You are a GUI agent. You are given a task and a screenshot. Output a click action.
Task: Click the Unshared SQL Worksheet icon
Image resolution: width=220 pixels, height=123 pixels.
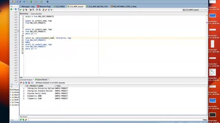[43, 10]
